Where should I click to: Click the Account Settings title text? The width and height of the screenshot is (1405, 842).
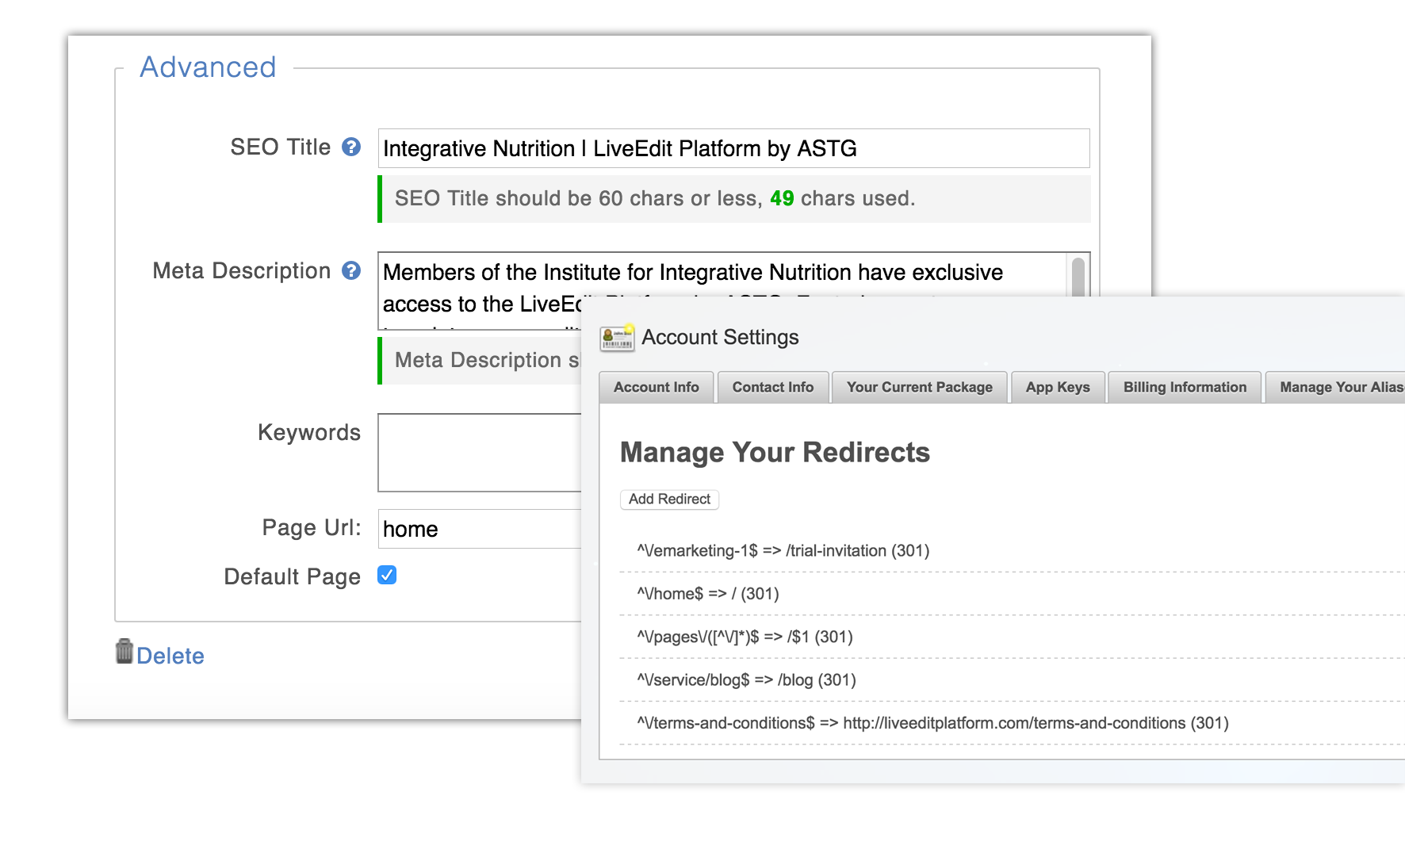(x=720, y=337)
